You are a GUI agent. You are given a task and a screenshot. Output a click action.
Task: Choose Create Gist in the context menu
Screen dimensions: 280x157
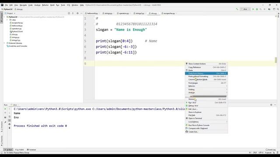pos(206,132)
